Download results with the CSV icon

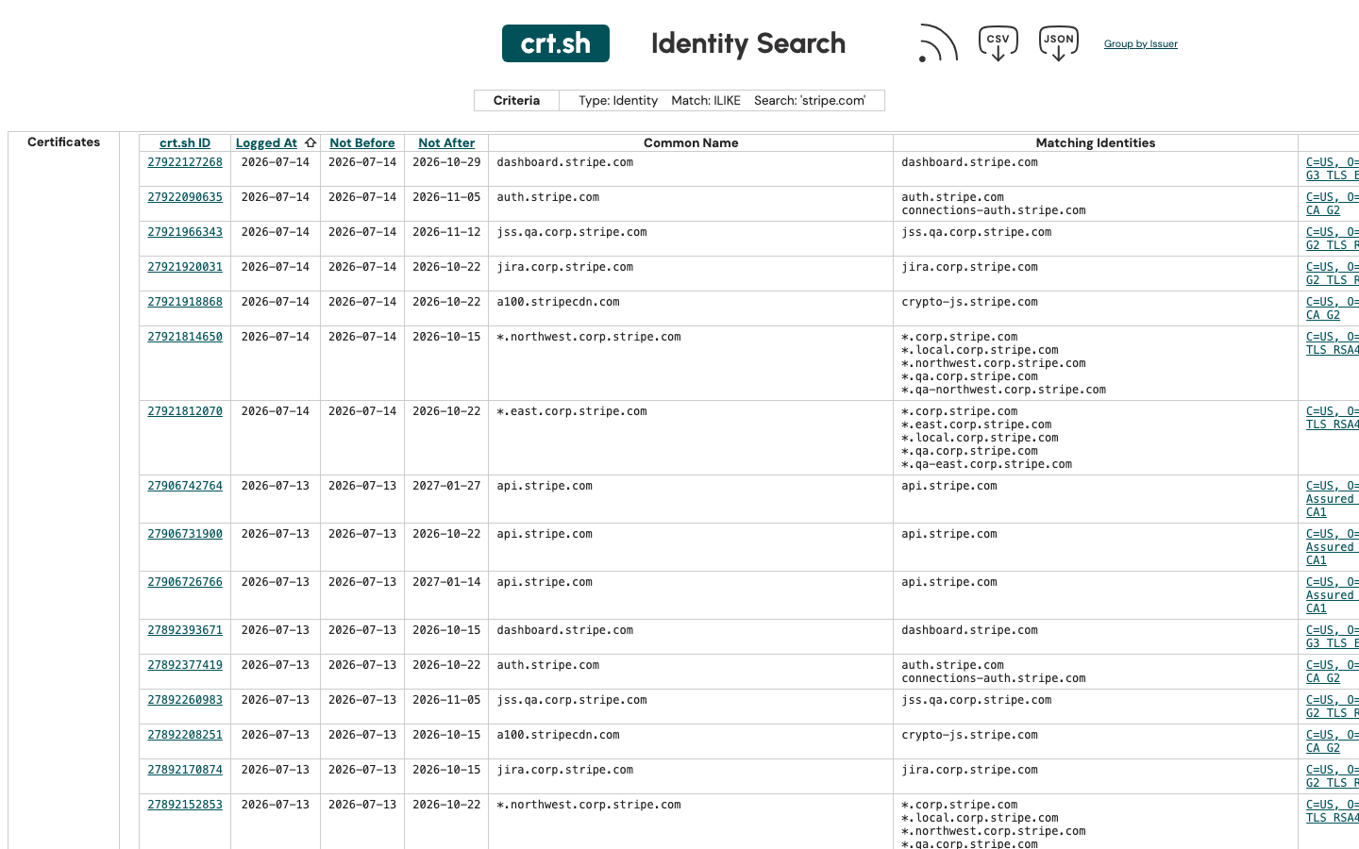click(x=998, y=43)
